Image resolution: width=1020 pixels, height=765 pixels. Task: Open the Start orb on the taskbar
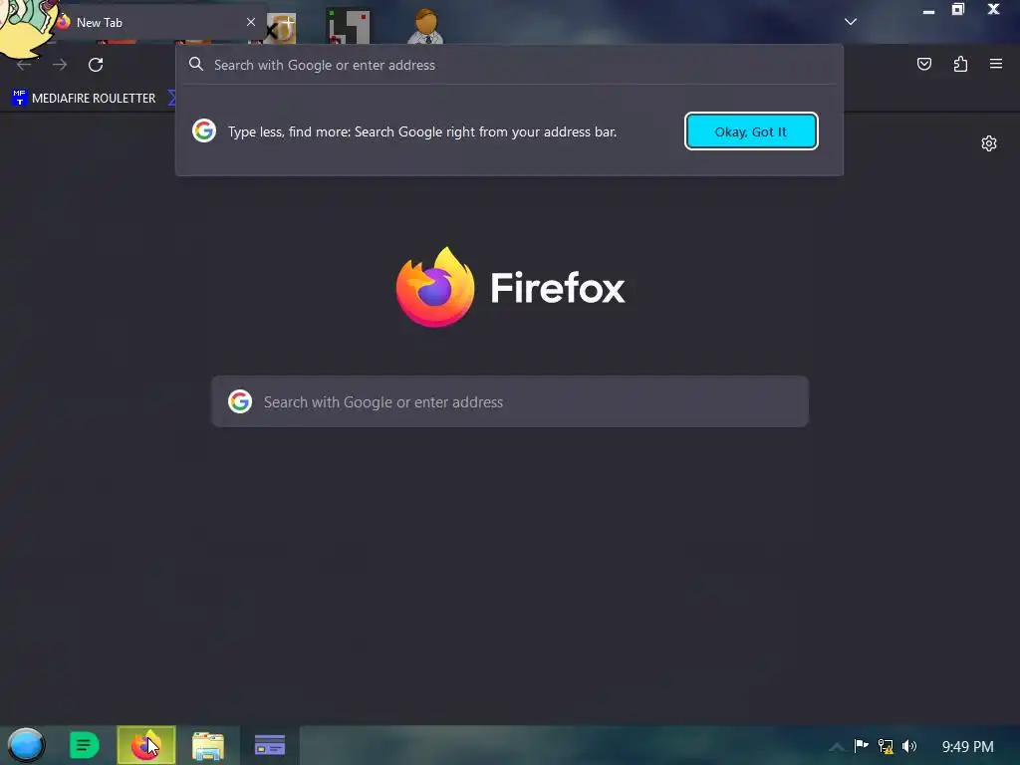(x=26, y=745)
